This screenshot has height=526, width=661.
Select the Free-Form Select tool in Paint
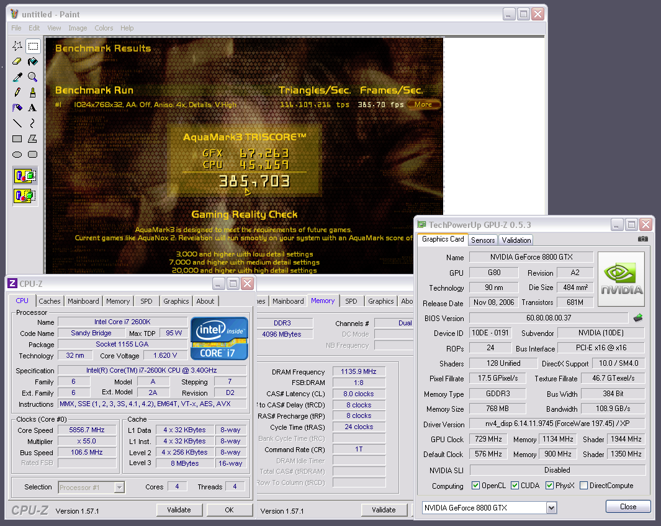pos(17,46)
